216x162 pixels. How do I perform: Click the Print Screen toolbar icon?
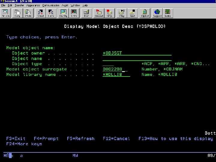(5, 13)
